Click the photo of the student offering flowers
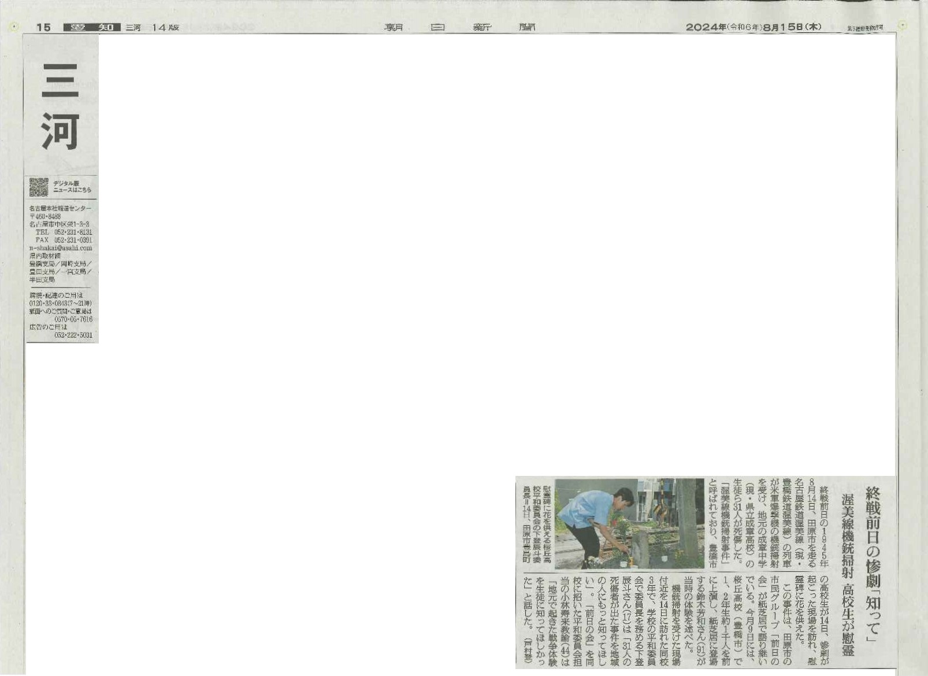928x676 pixels. click(x=629, y=523)
